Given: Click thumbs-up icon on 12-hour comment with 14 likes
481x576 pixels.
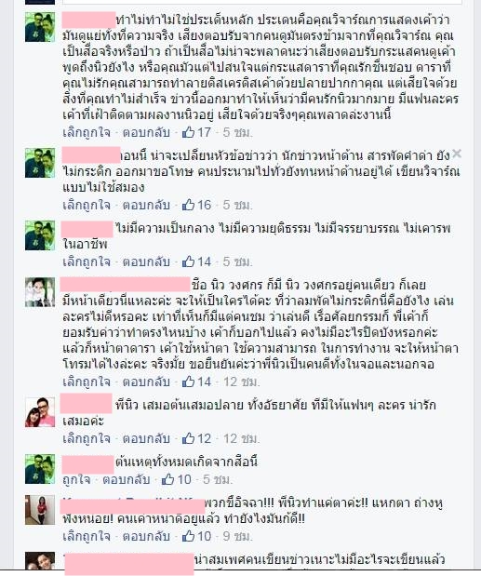Looking at the screenshot, I should (x=188, y=382).
